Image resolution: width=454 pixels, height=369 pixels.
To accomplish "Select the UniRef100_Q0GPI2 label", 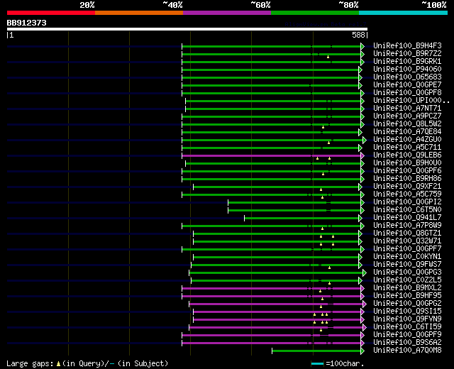I will pos(407,202).
